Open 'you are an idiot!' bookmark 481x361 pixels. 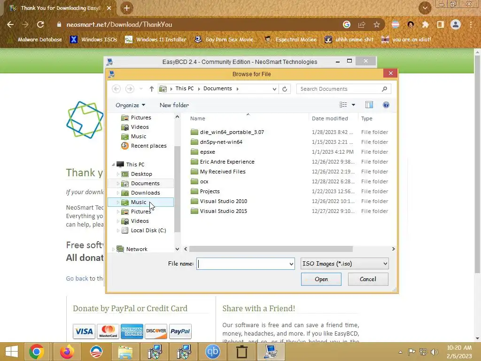(x=406, y=39)
